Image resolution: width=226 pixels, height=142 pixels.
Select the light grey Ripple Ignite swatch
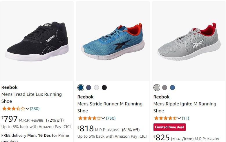[157, 87]
